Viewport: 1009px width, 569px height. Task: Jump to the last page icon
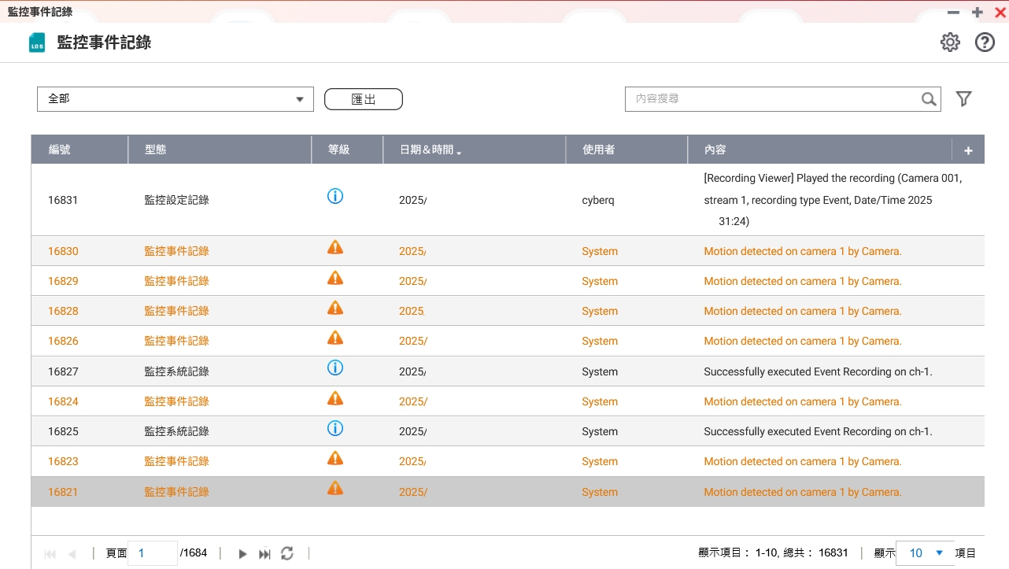264,553
